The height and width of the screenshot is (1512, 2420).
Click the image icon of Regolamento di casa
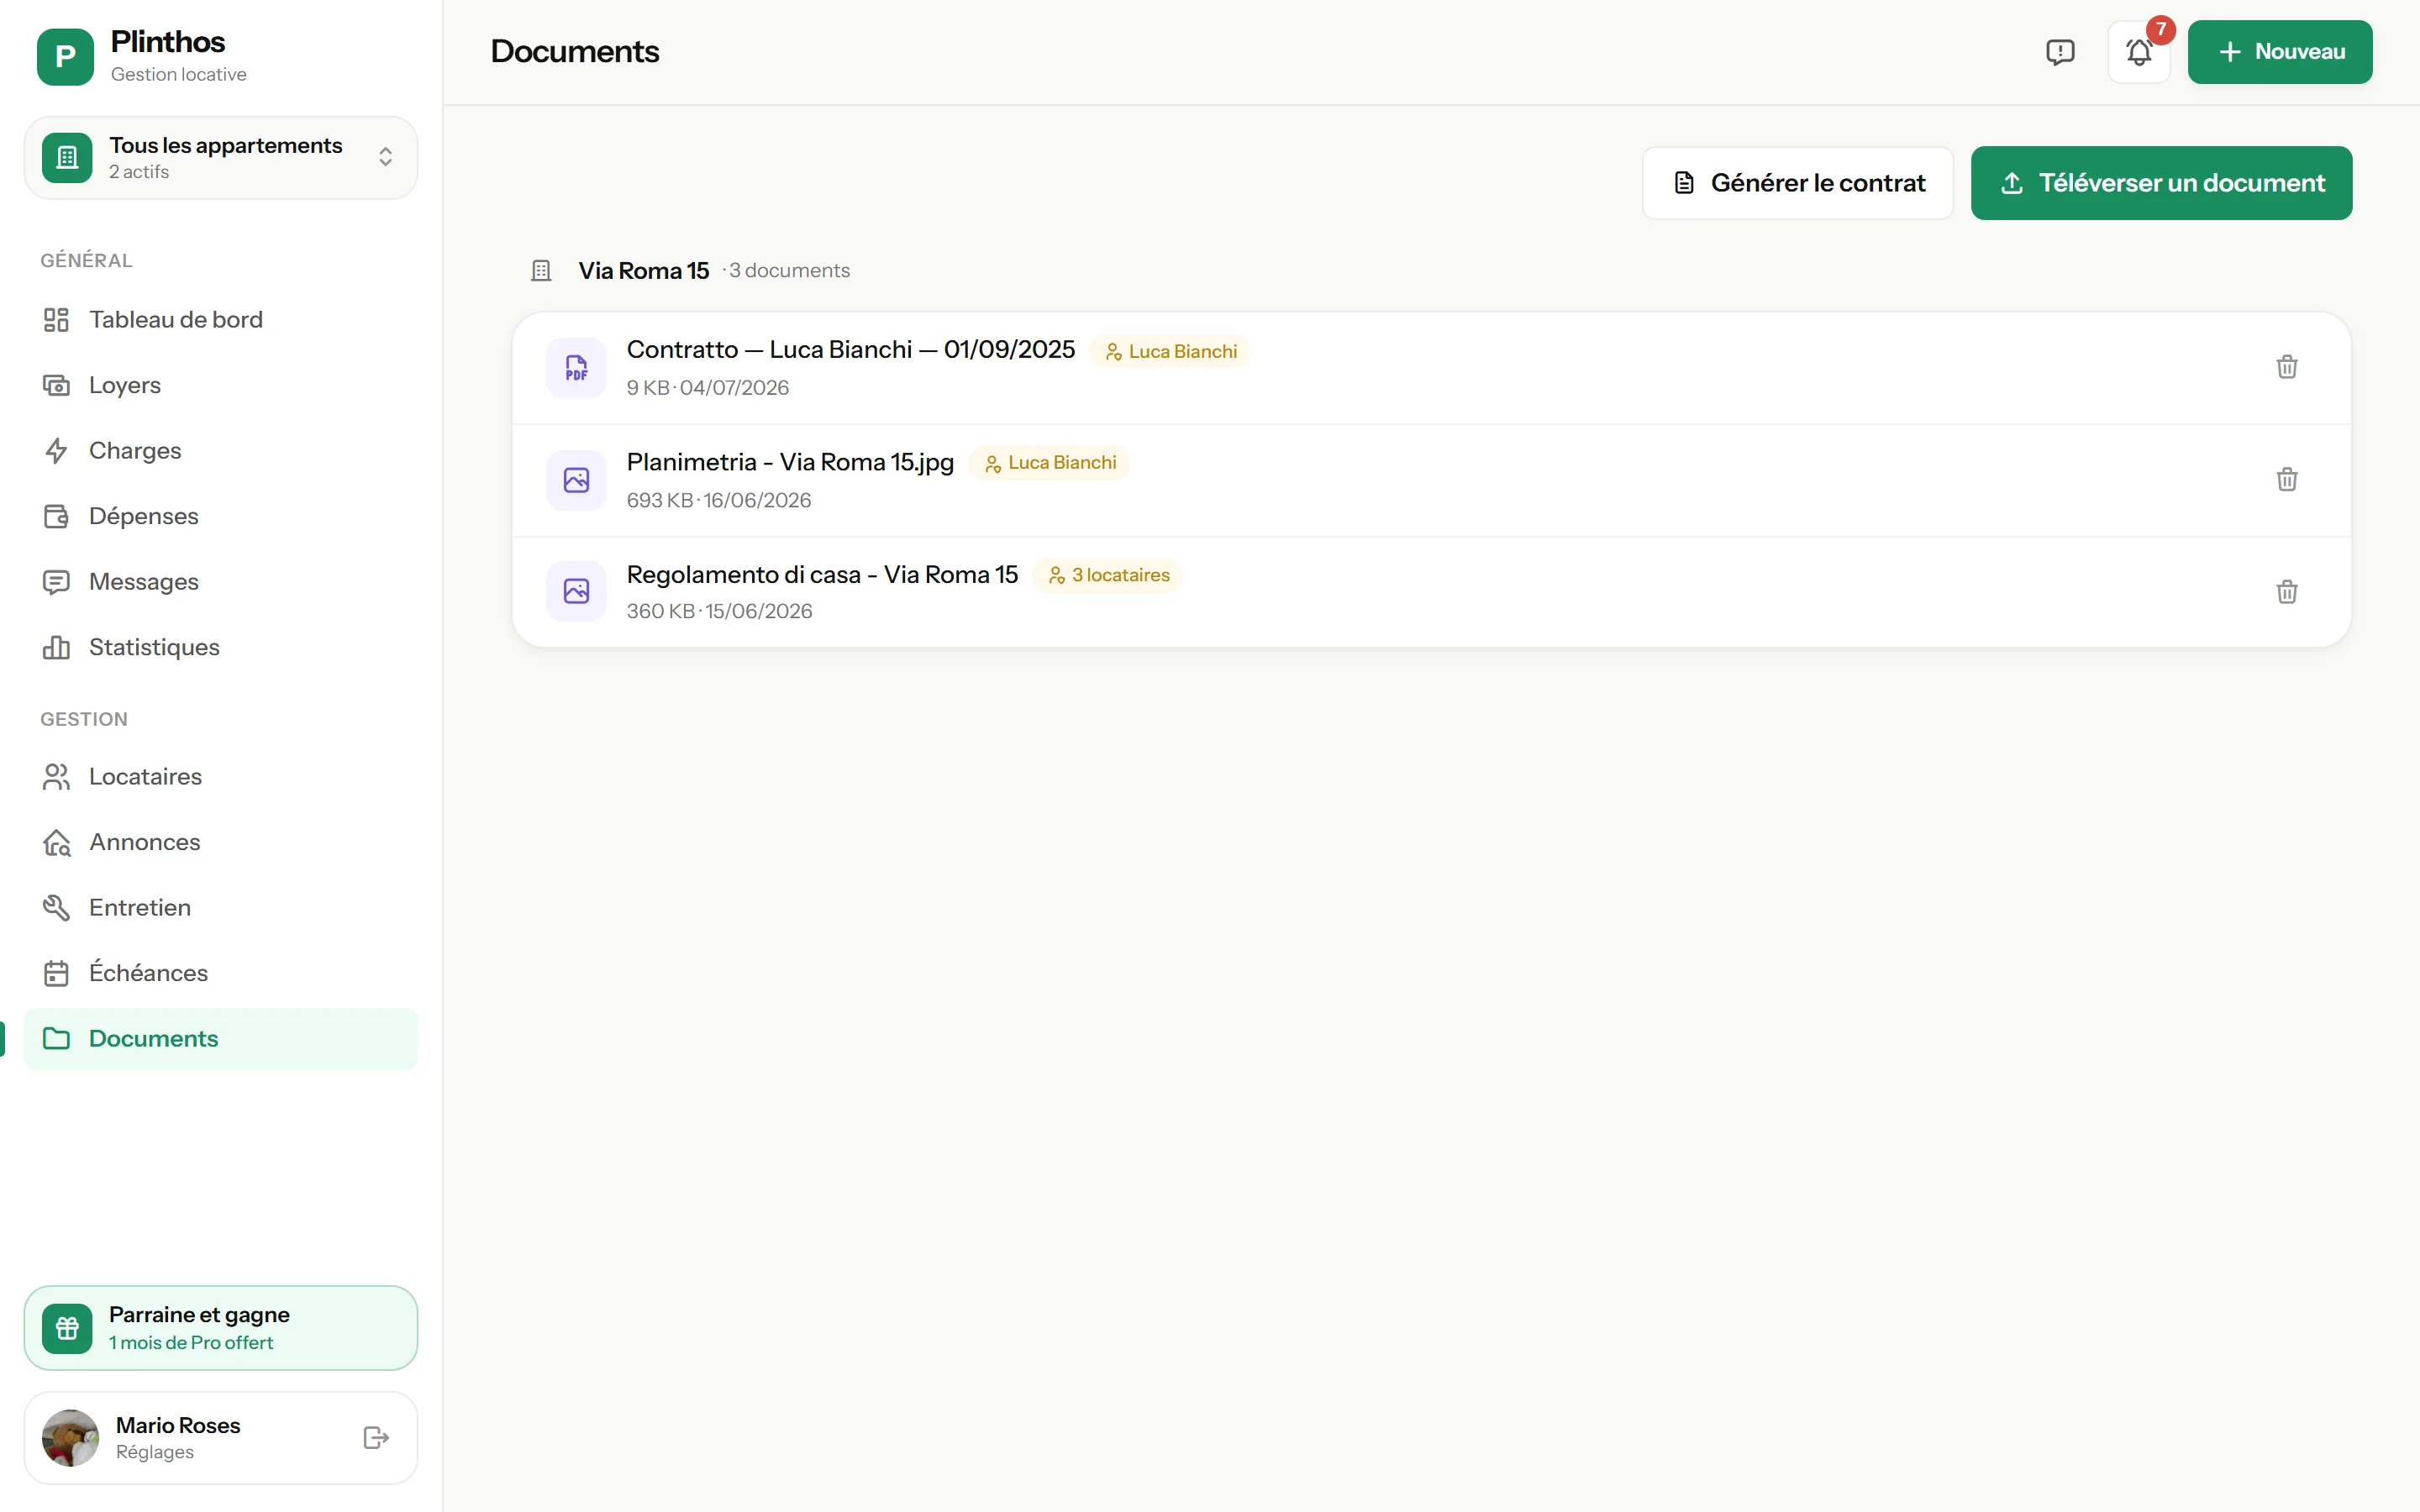coord(576,591)
